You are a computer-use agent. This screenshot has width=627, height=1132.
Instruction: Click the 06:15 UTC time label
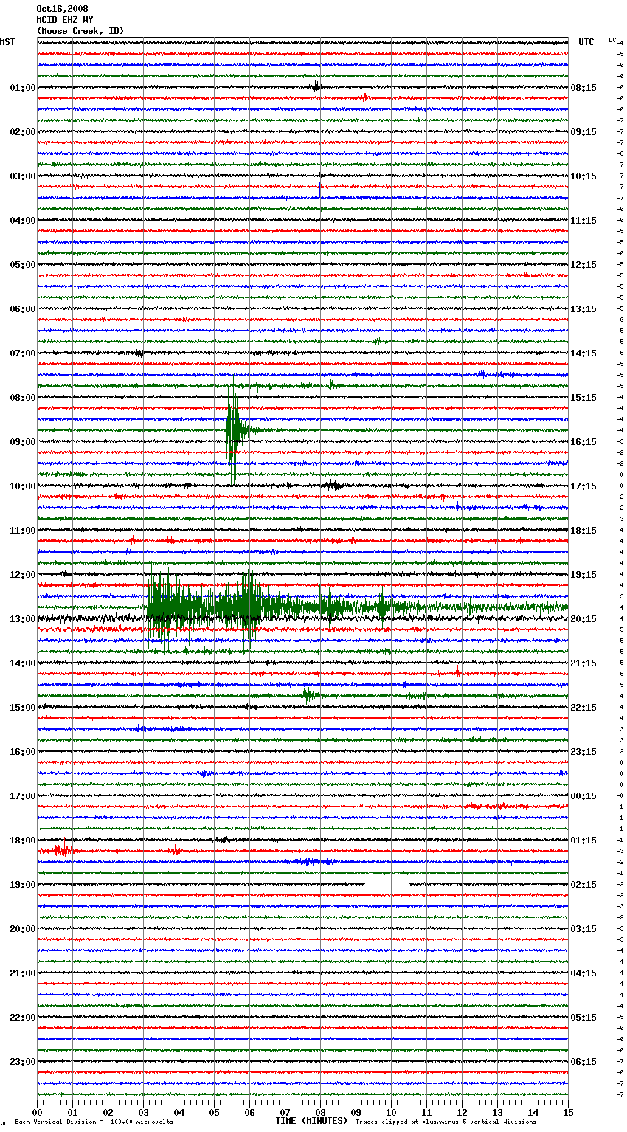(583, 1062)
